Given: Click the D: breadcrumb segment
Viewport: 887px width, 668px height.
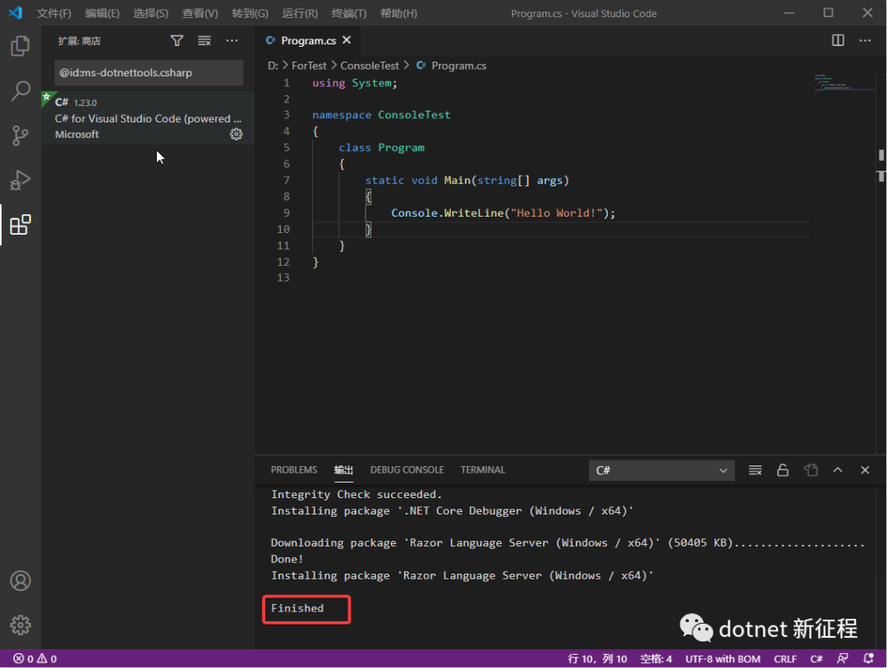Looking at the screenshot, I should (x=273, y=66).
